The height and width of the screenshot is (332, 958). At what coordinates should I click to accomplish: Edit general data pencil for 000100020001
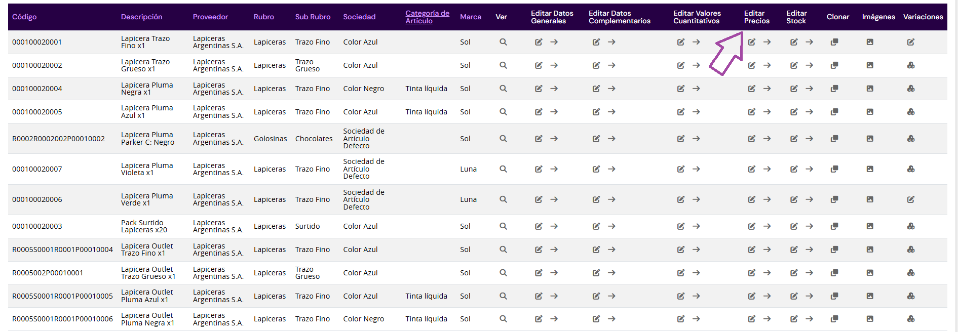point(539,42)
